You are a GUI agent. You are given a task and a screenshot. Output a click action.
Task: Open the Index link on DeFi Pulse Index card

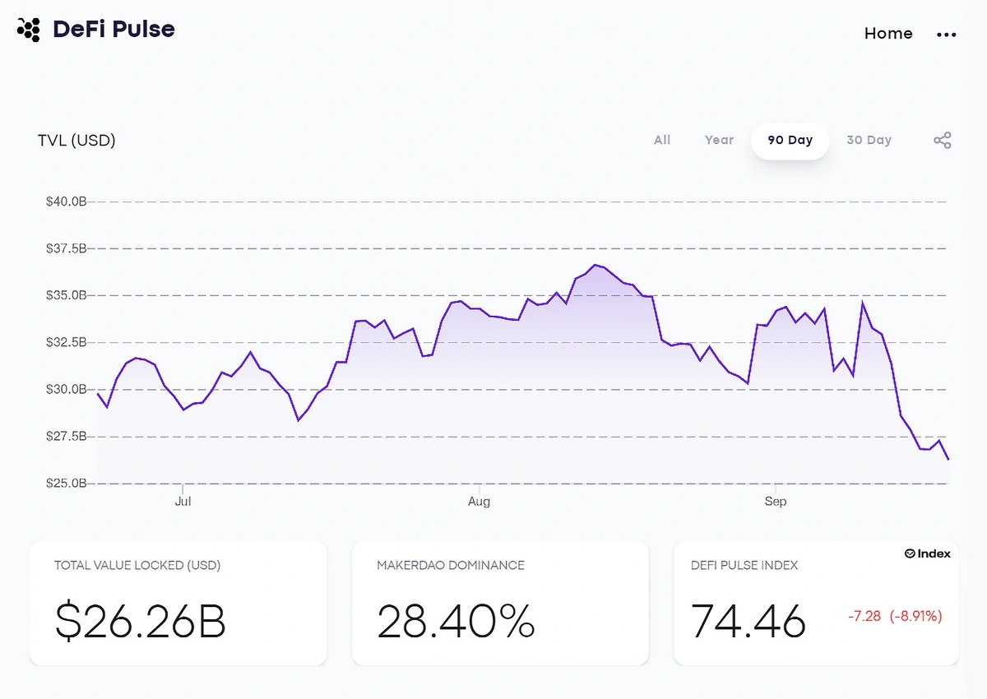coord(928,553)
